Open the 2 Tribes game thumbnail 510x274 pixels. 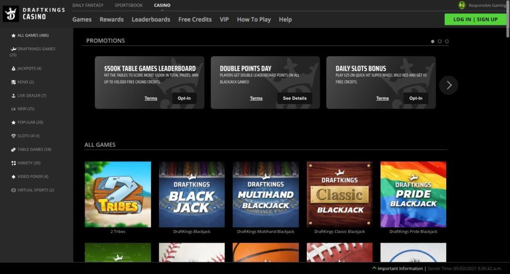(118, 194)
